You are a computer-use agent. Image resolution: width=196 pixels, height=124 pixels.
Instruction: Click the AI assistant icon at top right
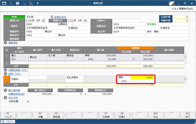(172, 3)
